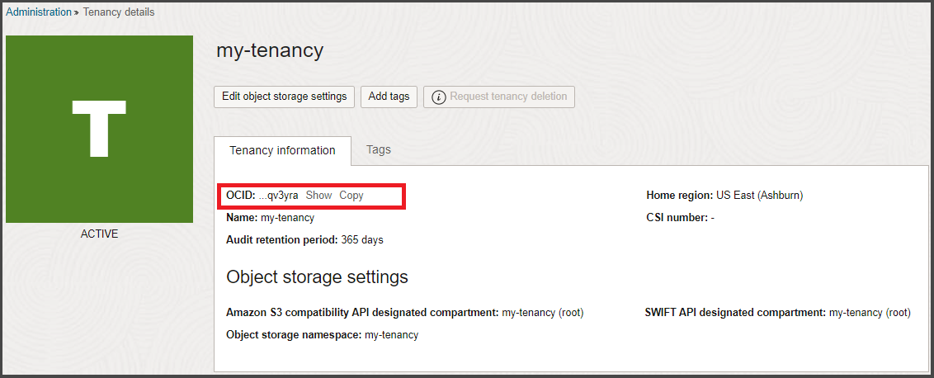The height and width of the screenshot is (378, 934).
Task: Select the Tenancy information tab
Action: (282, 150)
